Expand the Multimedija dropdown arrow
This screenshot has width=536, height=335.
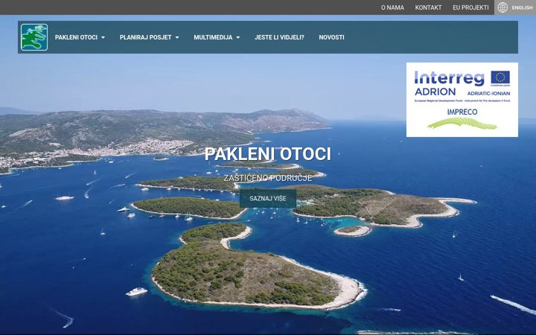coord(238,38)
